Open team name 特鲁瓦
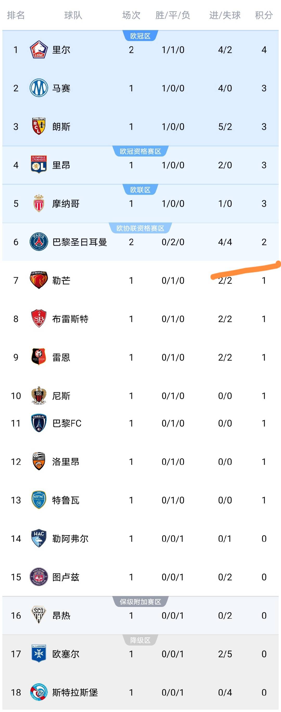 [66, 500]
